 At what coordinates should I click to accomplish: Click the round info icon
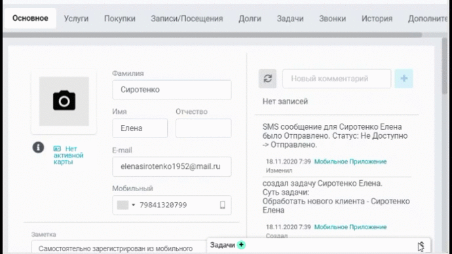38,147
